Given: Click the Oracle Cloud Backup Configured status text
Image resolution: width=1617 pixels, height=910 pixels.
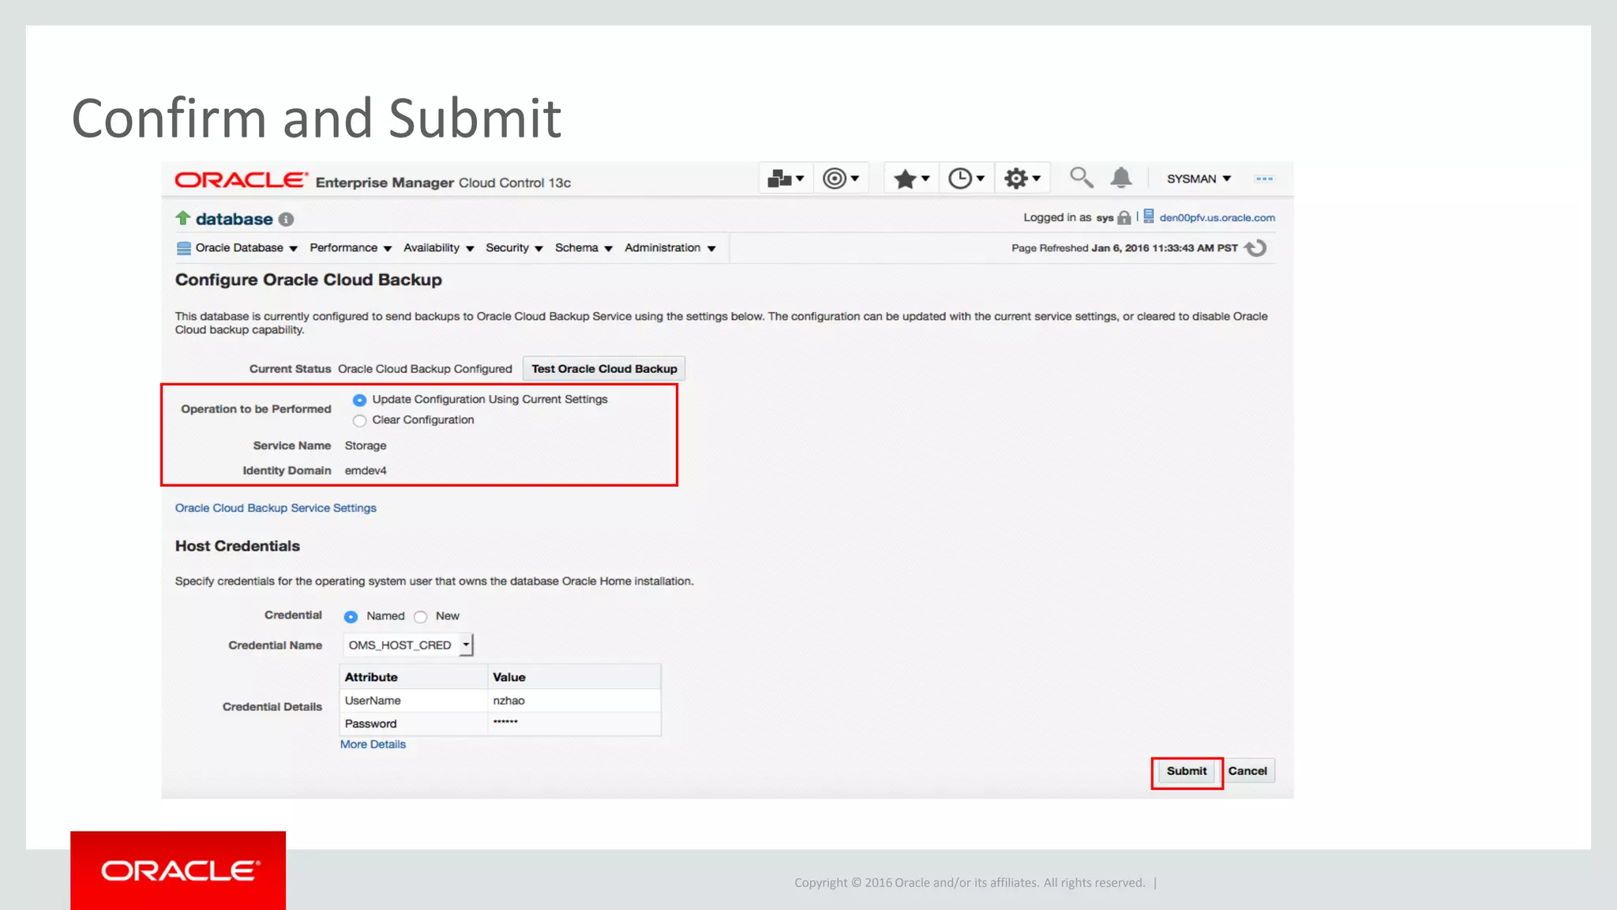Looking at the screenshot, I should pyautogui.click(x=425, y=369).
